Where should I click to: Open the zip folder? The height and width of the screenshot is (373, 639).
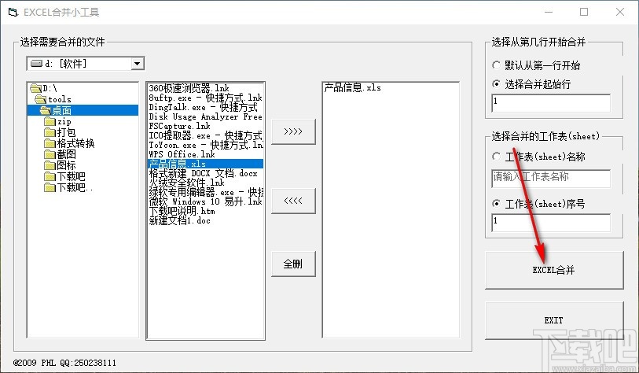click(58, 121)
